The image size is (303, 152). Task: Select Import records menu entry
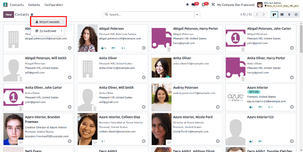pyautogui.click(x=48, y=22)
